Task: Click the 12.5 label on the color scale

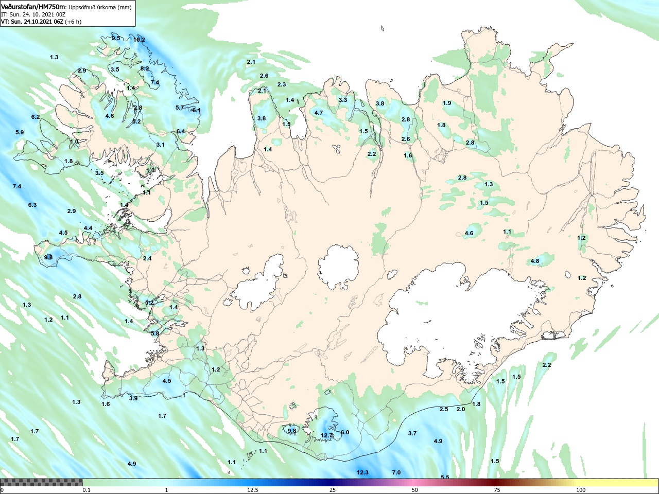Action: coord(253,490)
